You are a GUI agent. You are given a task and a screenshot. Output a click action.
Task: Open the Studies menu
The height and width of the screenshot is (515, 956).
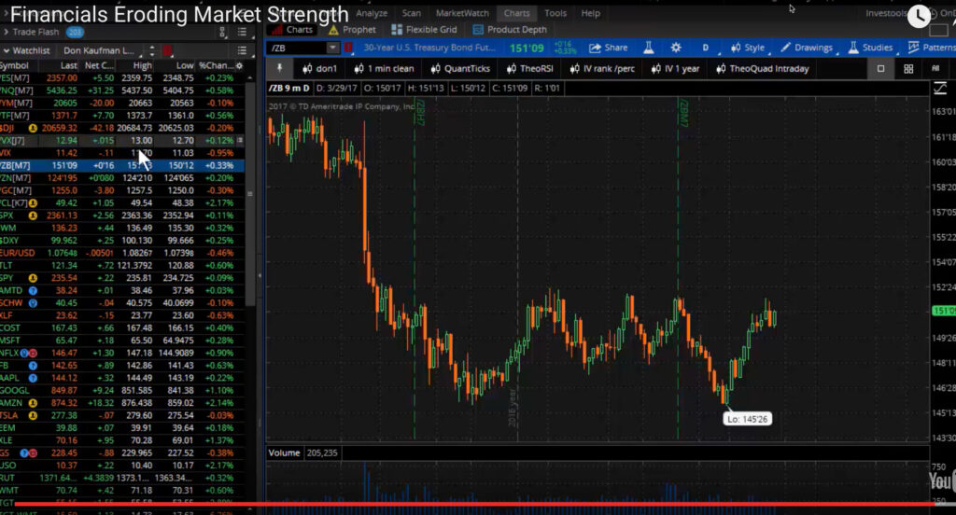click(x=871, y=48)
